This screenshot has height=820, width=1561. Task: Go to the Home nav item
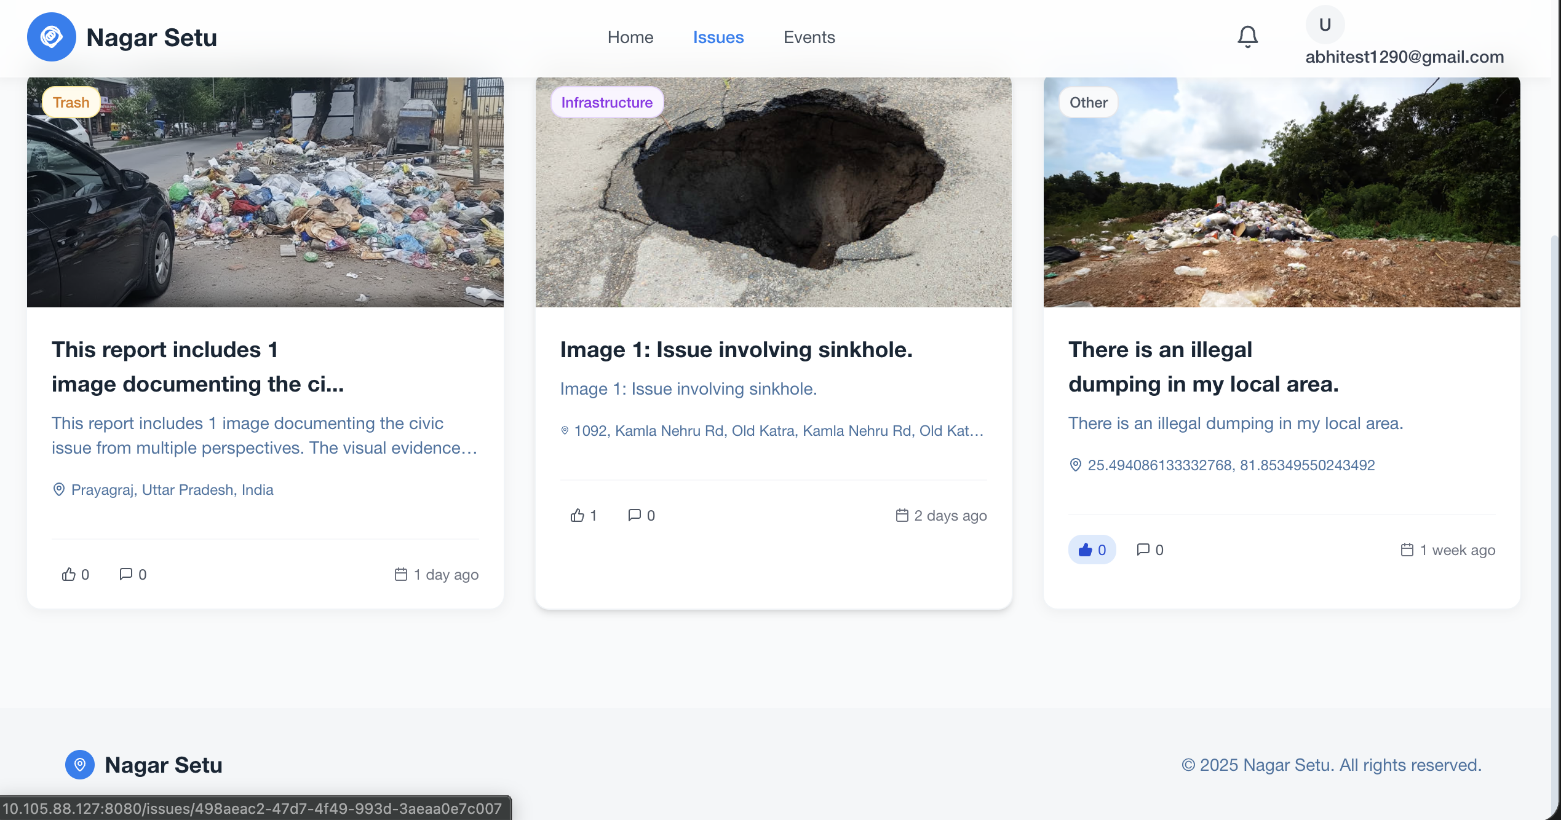(630, 37)
